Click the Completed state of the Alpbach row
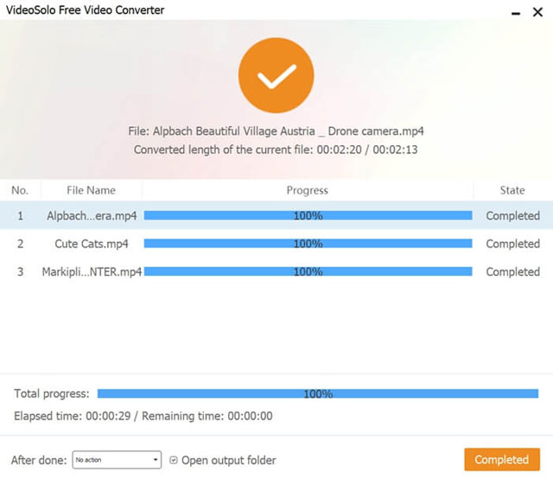Image resolution: width=553 pixels, height=485 pixels. (x=512, y=216)
